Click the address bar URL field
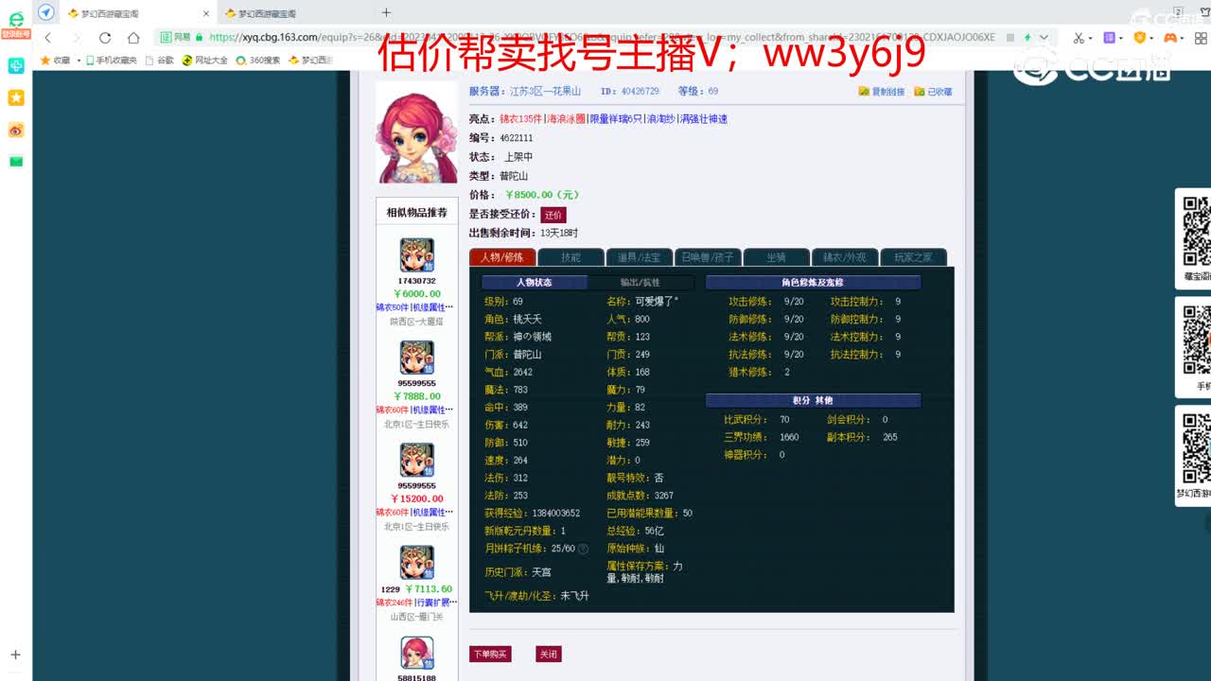The width and height of the screenshot is (1211, 681). [602, 38]
